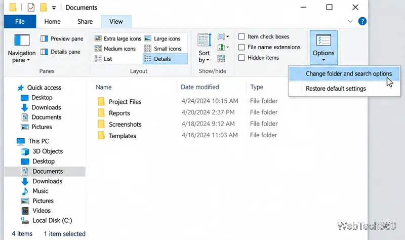Screen dimensions: 405x240
Task: Open the Home ribbon tab
Action: click(53, 22)
